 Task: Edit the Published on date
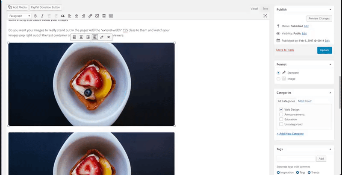click(x=327, y=41)
